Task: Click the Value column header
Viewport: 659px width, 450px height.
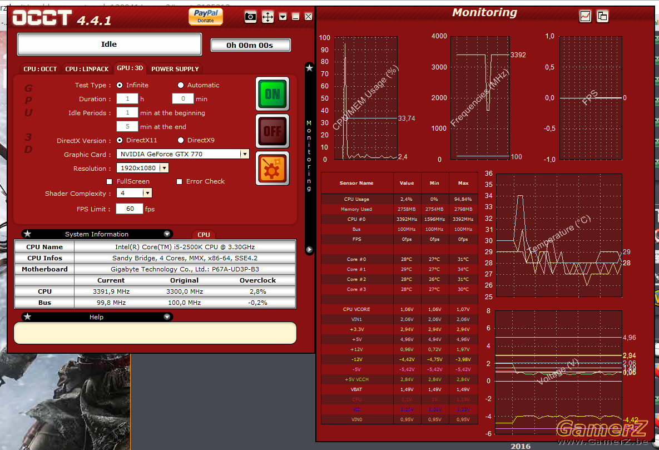Action: click(x=407, y=184)
